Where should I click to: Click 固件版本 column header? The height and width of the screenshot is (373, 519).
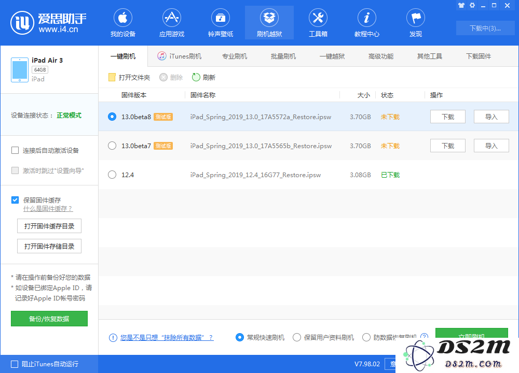[134, 95]
